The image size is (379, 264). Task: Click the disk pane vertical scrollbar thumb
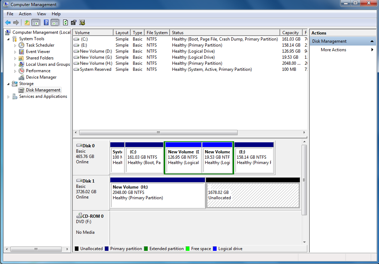304,180
